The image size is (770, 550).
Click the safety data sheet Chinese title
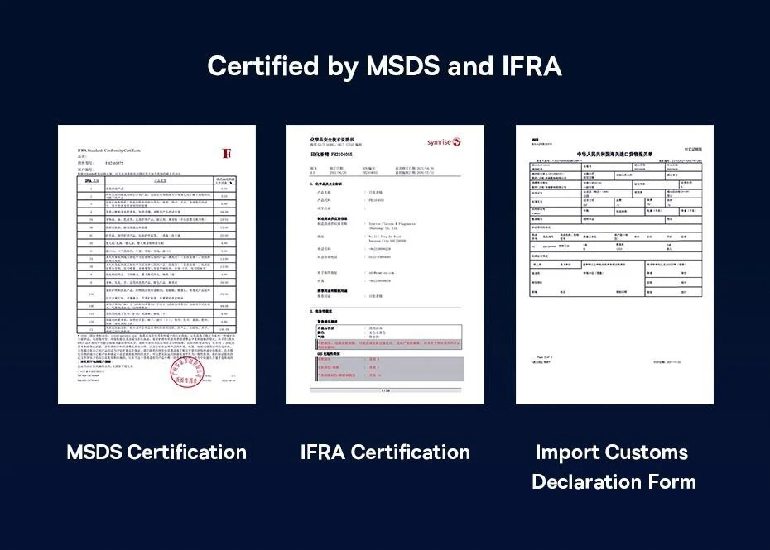coord(331,140)
